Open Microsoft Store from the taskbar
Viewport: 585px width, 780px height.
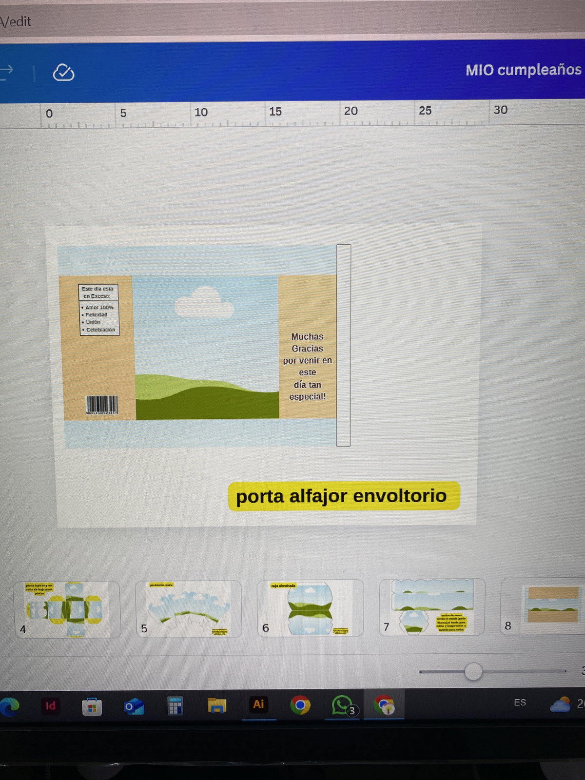[92, 706]
